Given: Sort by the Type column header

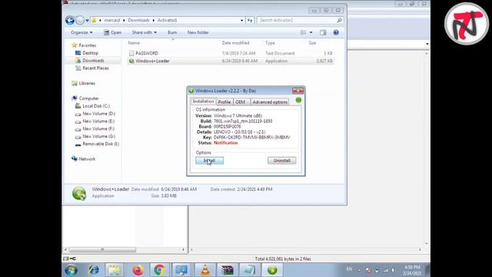Looking at the screenshot, I should [x=270, y=43].
